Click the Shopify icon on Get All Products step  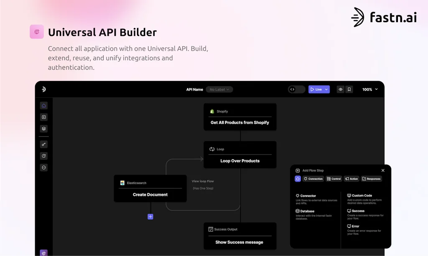(x=211, y=111)
